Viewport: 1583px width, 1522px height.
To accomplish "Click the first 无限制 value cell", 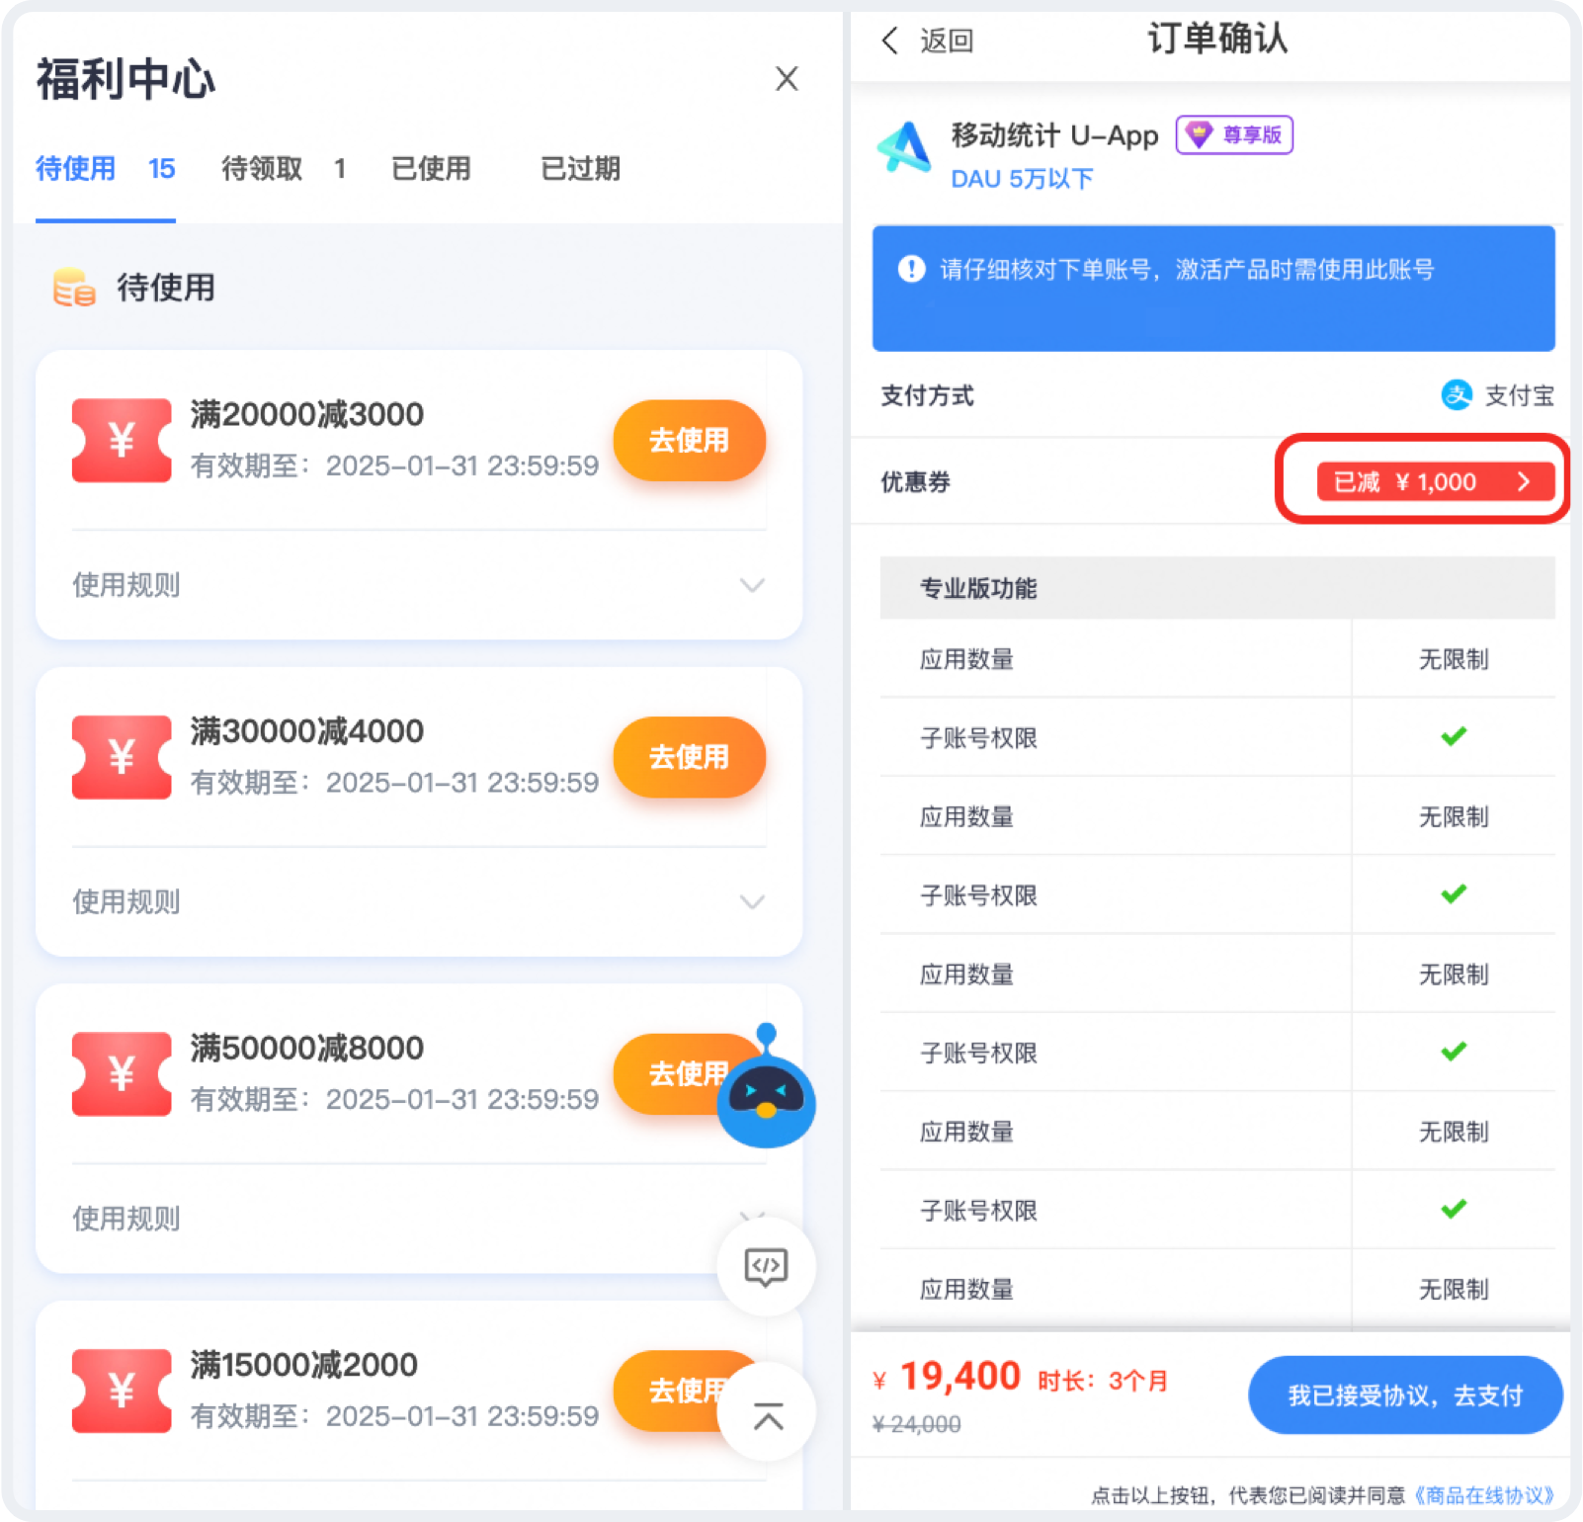I will click(1454, 659).
